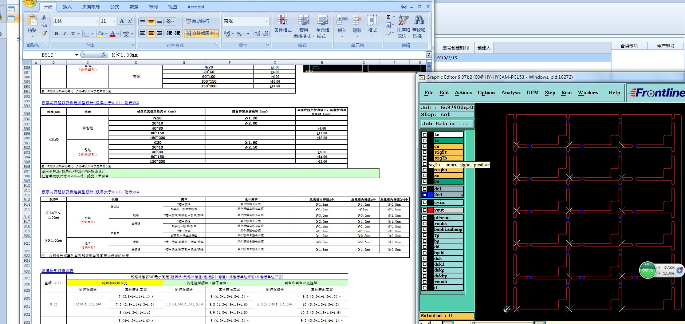Click the Percent Style icon
The height and width of the screenshot is (324, 685).
[x=239, y=33]
